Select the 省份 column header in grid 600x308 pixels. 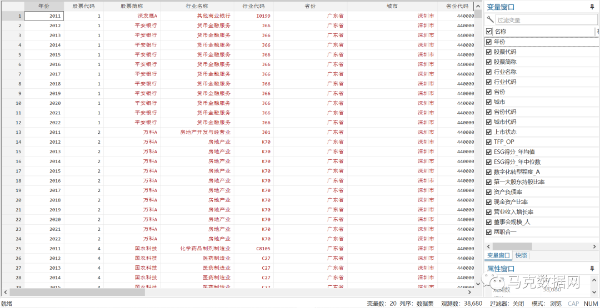pyautogui.click(x=311, y=6)
